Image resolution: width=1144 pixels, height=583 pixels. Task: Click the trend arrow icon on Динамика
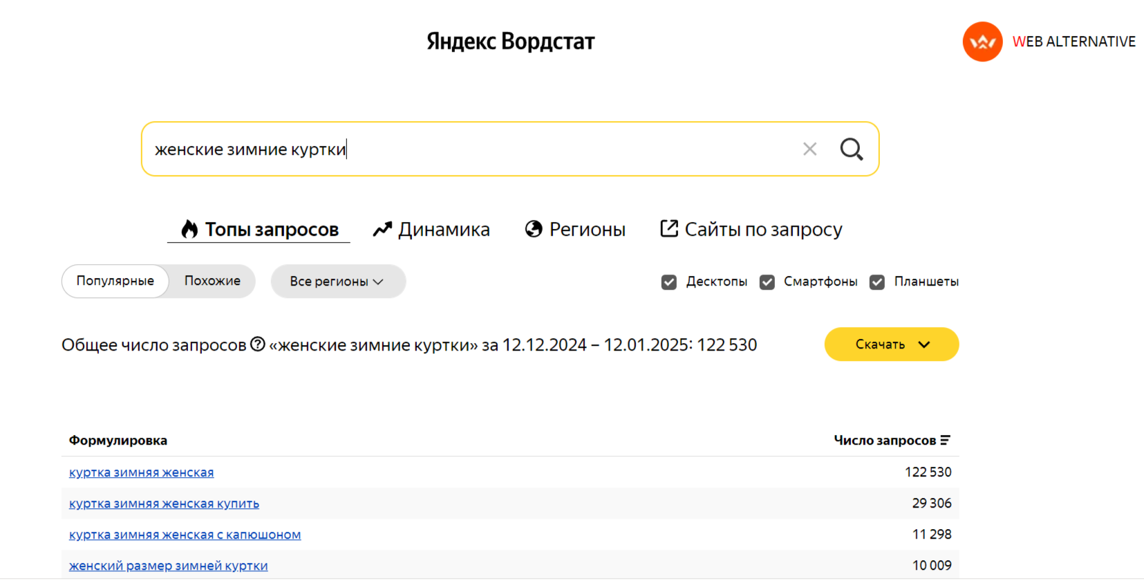(382, 229)
